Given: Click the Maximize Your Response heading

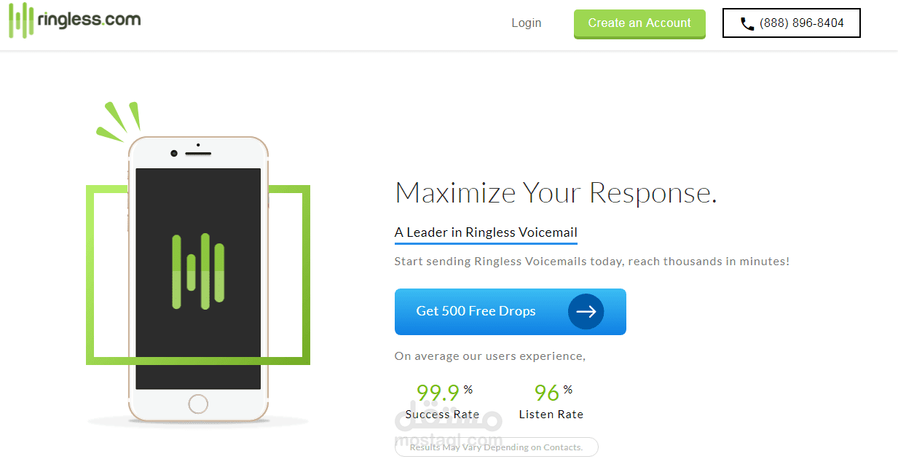Looking at the screenshot, I should [x=556, y=192].
